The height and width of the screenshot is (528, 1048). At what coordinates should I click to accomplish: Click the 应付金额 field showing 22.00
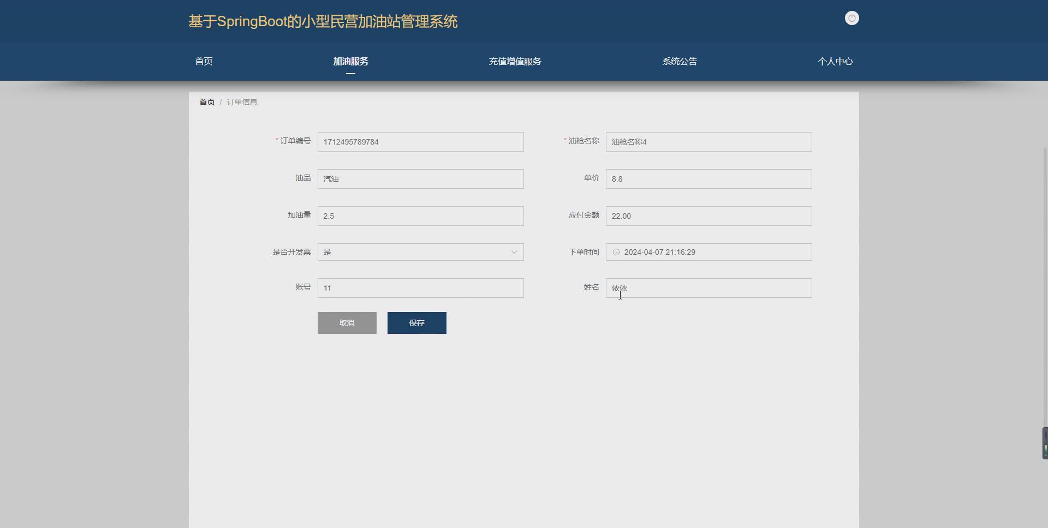click(708, 215)
